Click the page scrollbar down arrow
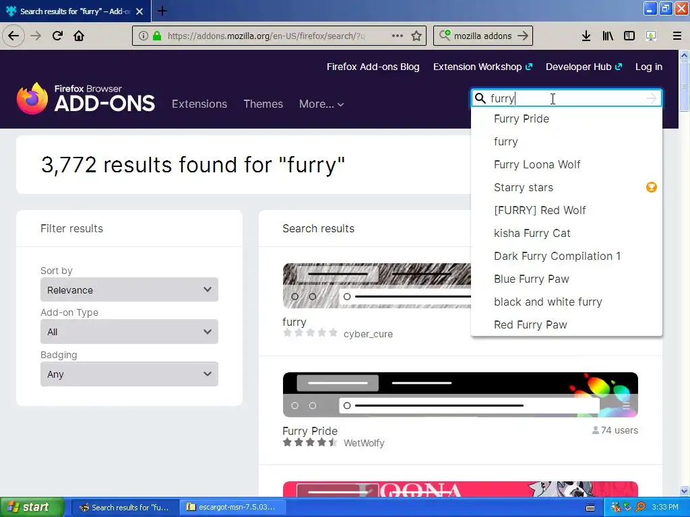690x517 pixels. click(x=685, y=491)
